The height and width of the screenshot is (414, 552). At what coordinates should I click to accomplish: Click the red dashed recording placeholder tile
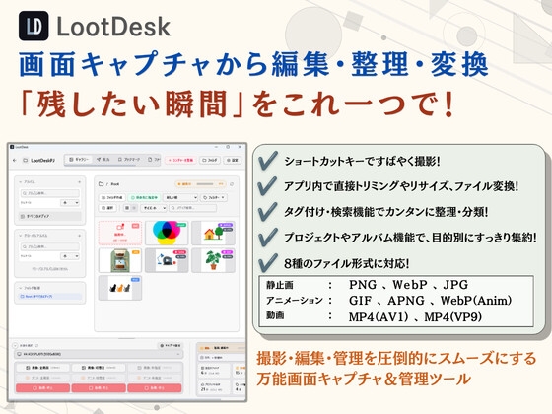click(x=120, y=233)
